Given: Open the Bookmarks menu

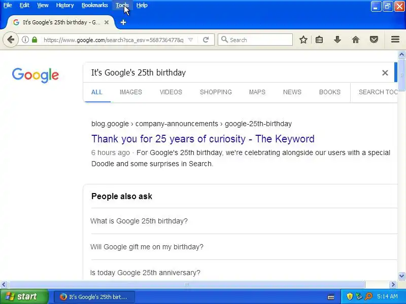Looking at the screenshot, I should click(95, 5).
